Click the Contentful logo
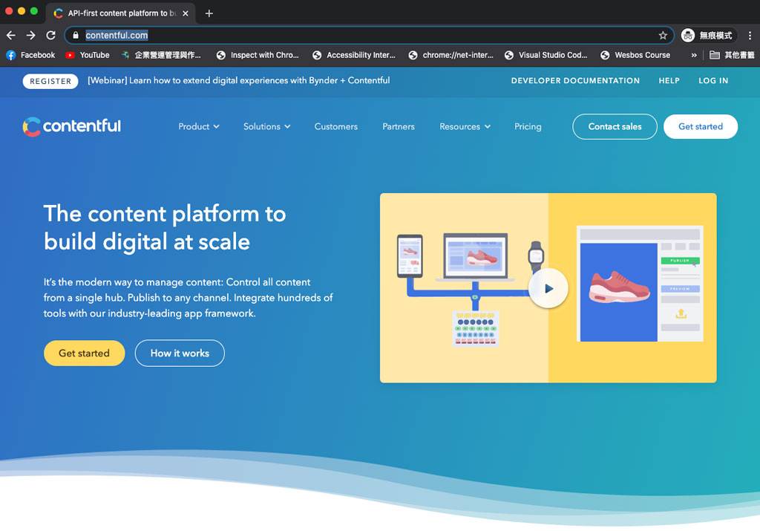This screenshot has height=531, width=760. coord(72,126)
